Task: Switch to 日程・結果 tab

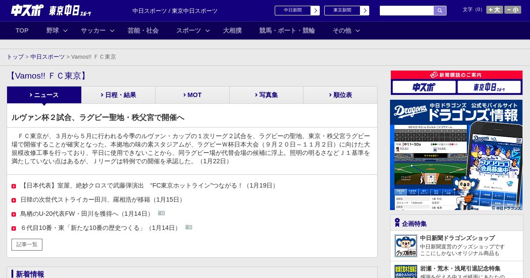Action: [x=118, y=95]
